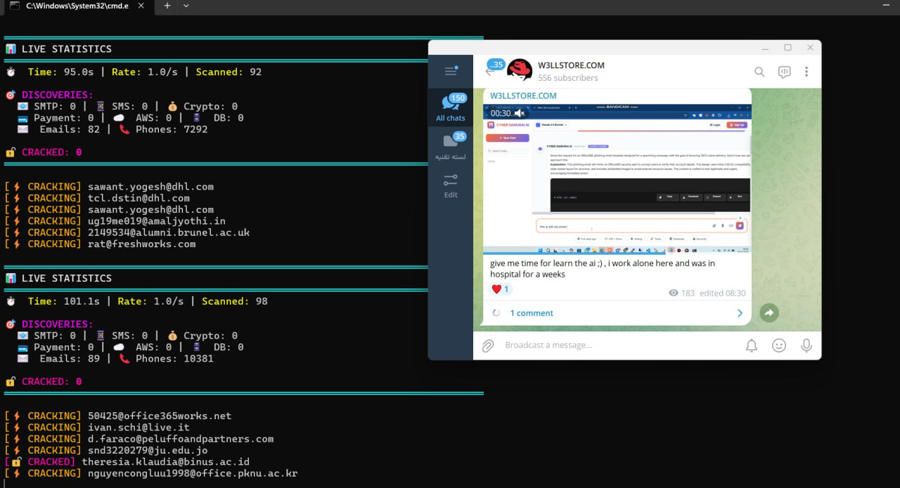Click the terminal text "Time: 95.0s"
The height and width of the screenshot is (488, 900).
pos(60,72)
